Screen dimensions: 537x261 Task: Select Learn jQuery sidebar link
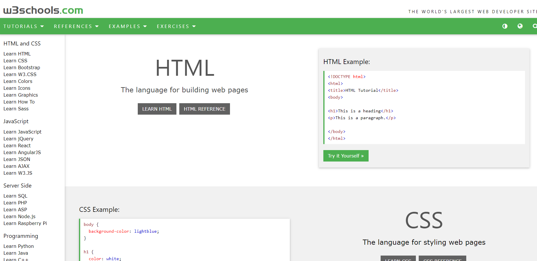(x=18, y=139)
